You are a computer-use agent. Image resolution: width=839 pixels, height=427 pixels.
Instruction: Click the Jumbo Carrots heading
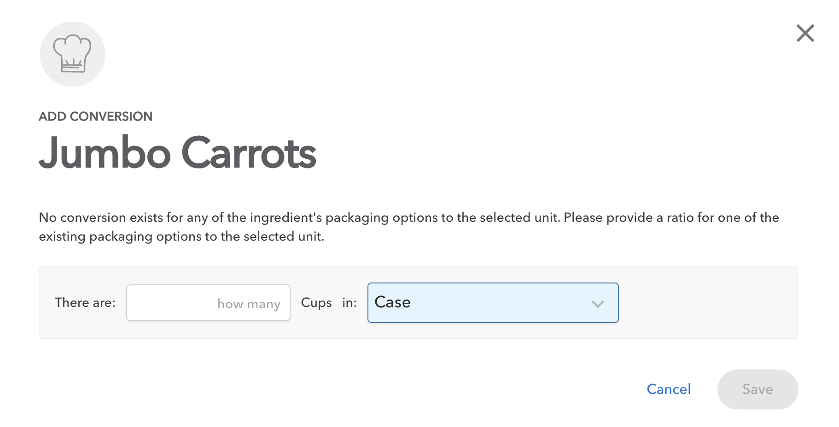pyautogui.click(x=177, y=153)
